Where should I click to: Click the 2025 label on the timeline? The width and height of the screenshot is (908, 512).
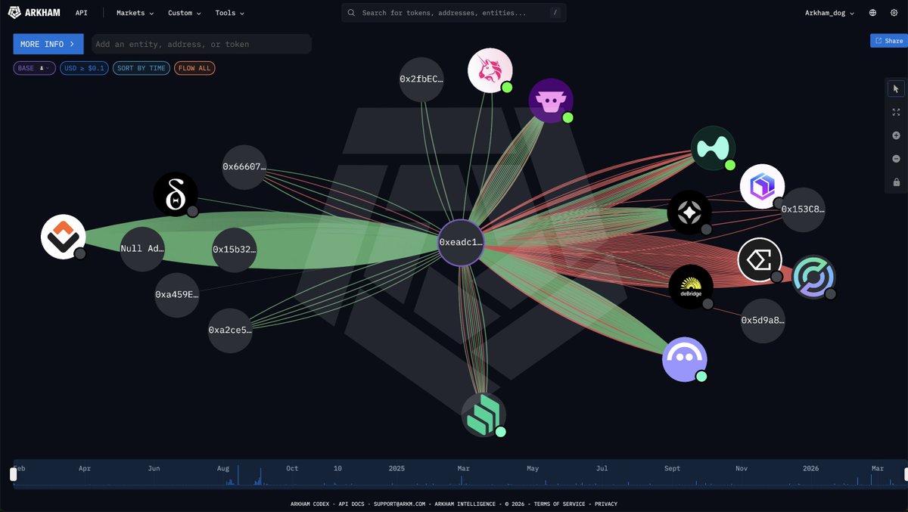pyautogui.click(x=396, y=468)
